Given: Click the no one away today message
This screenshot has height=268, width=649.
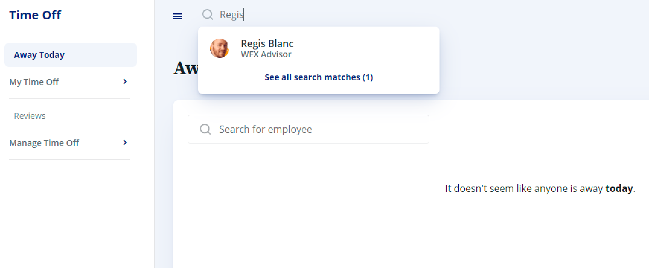Looking at the screenshot, I should [540, 189].
